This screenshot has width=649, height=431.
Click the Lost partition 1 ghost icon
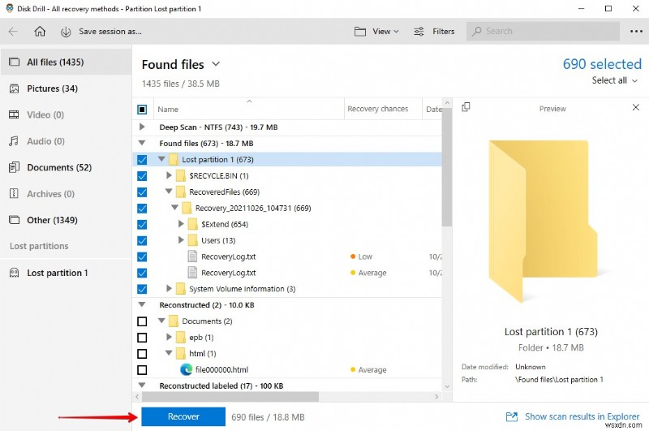14,273
